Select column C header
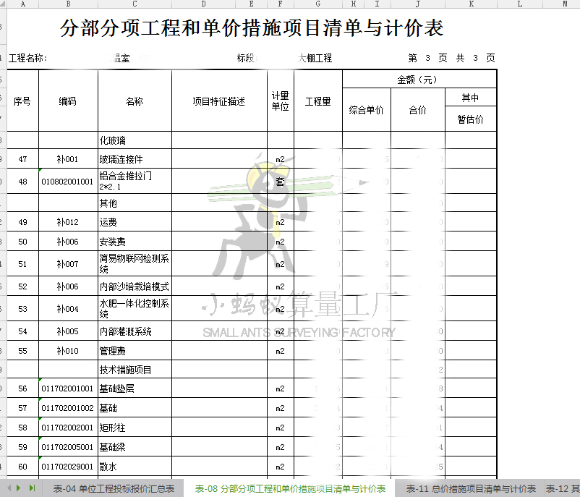 (135, 4)
